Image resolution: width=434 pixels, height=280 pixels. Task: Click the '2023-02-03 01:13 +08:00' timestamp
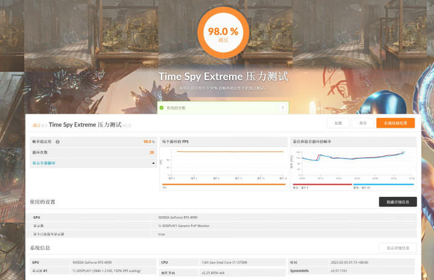349,263
